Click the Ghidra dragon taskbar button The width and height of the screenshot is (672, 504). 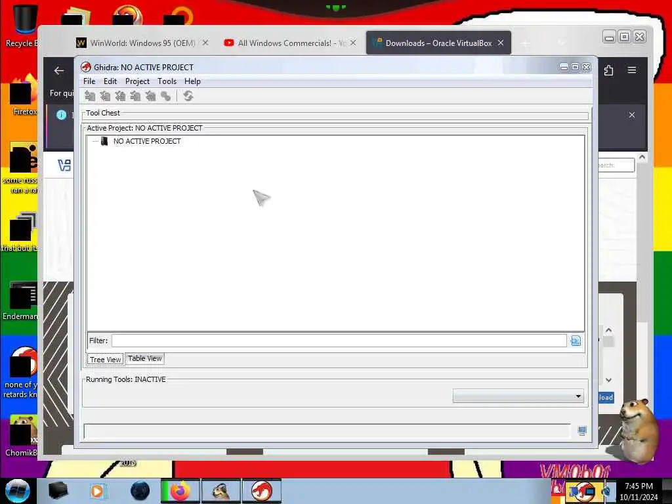pos(261,491)
